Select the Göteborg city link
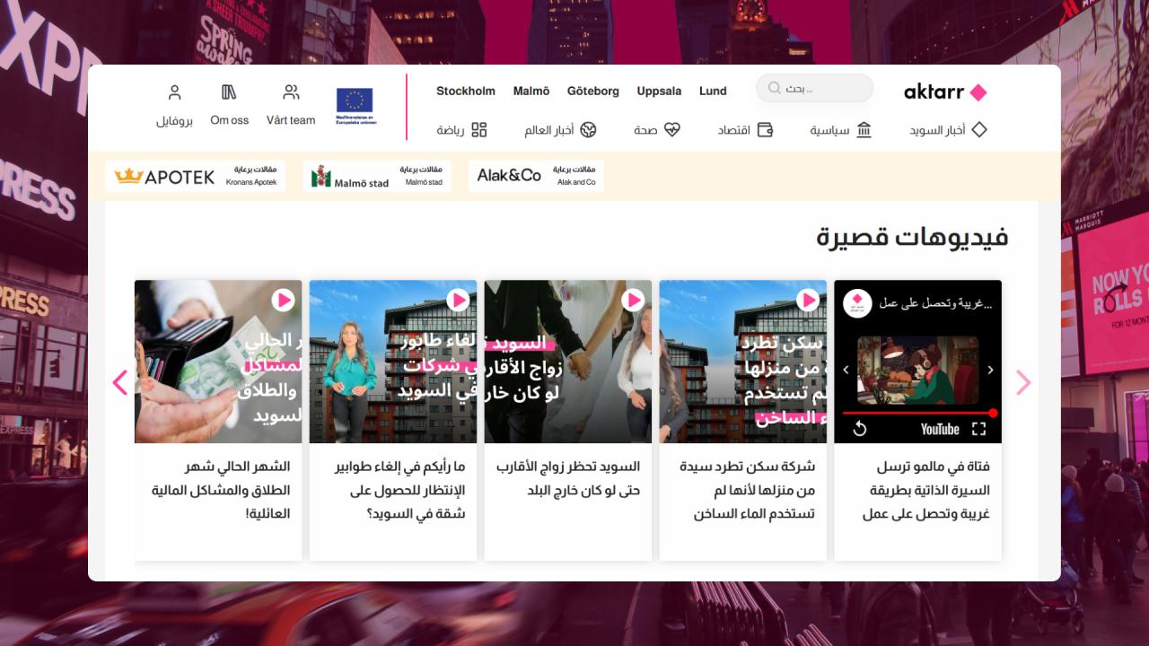Image resolution: width=1149 pixels, height=646 pixels. (x=592, y=91)
